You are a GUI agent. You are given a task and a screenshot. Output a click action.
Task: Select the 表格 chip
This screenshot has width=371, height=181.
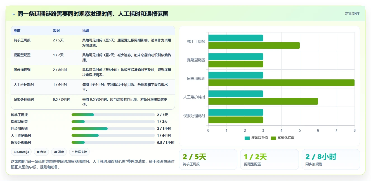(x=41, y=152)
